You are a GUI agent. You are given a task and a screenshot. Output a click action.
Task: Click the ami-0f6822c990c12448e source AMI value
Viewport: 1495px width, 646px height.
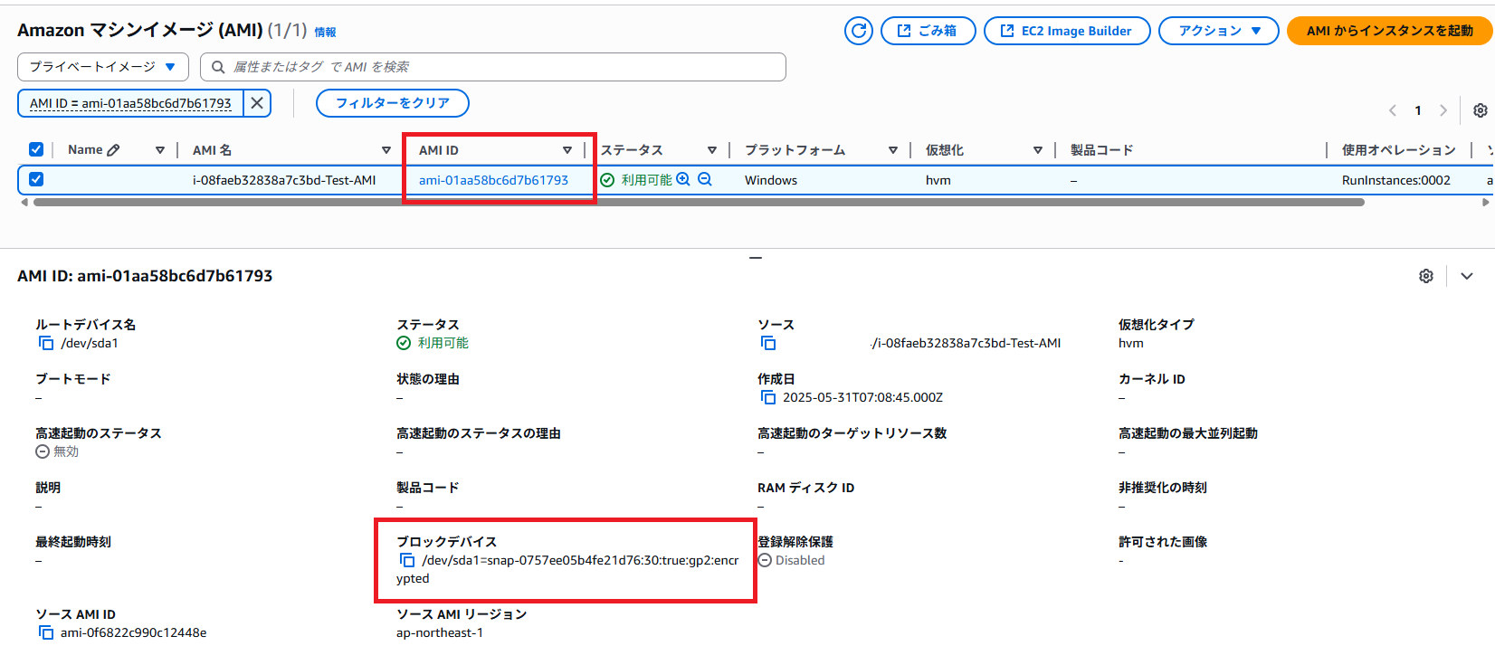[133, 632]
